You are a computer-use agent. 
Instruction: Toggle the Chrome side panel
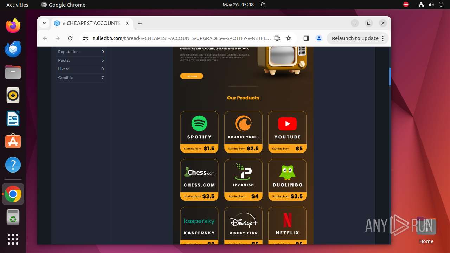(x=306, y=38)
